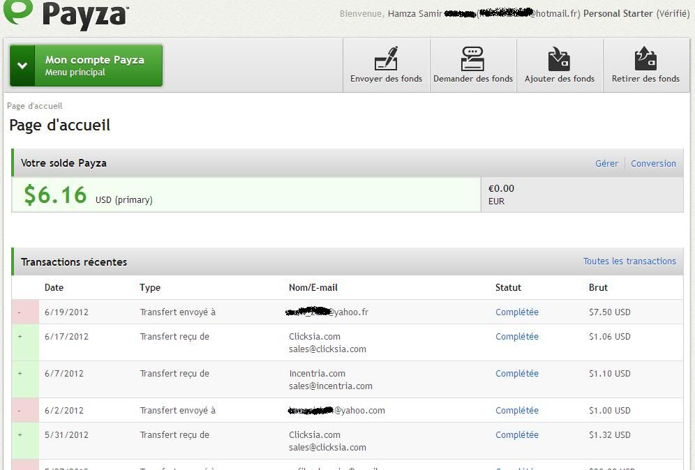Viewport: 695px width, 470px height.
Task: Open Complétée status for 6/17/2012 transaction
Action: pyautogui.click(x=517, y=337)
